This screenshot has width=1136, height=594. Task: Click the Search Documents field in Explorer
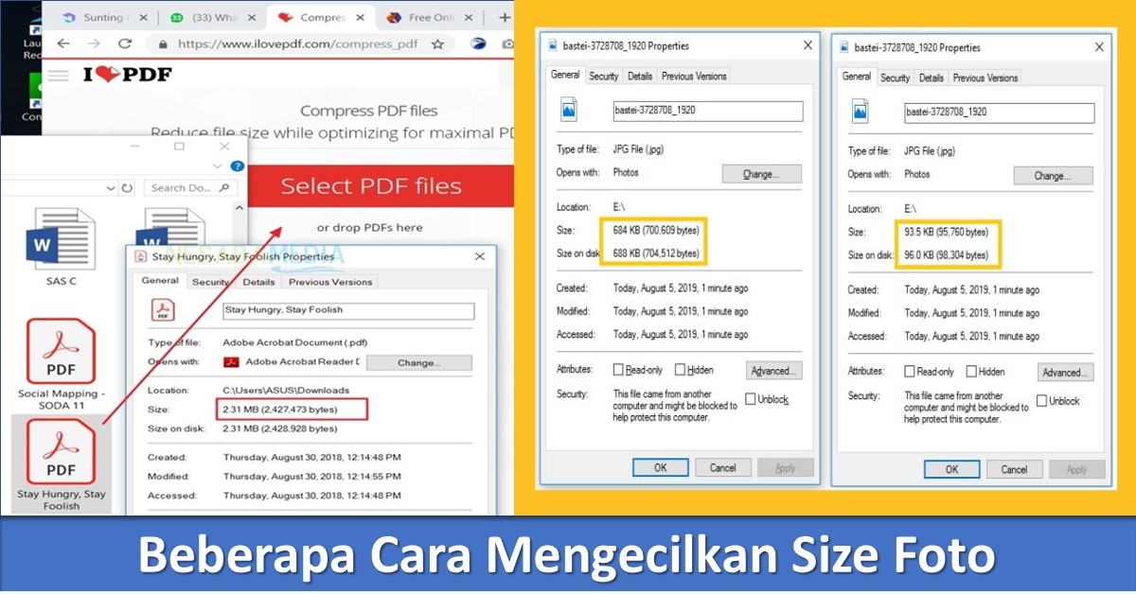191,188
